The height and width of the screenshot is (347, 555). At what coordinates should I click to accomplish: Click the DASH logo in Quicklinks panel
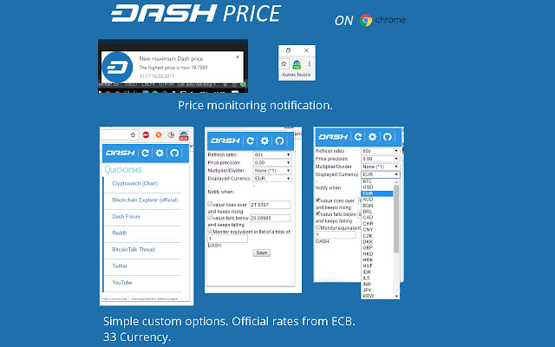pos(120,153)
